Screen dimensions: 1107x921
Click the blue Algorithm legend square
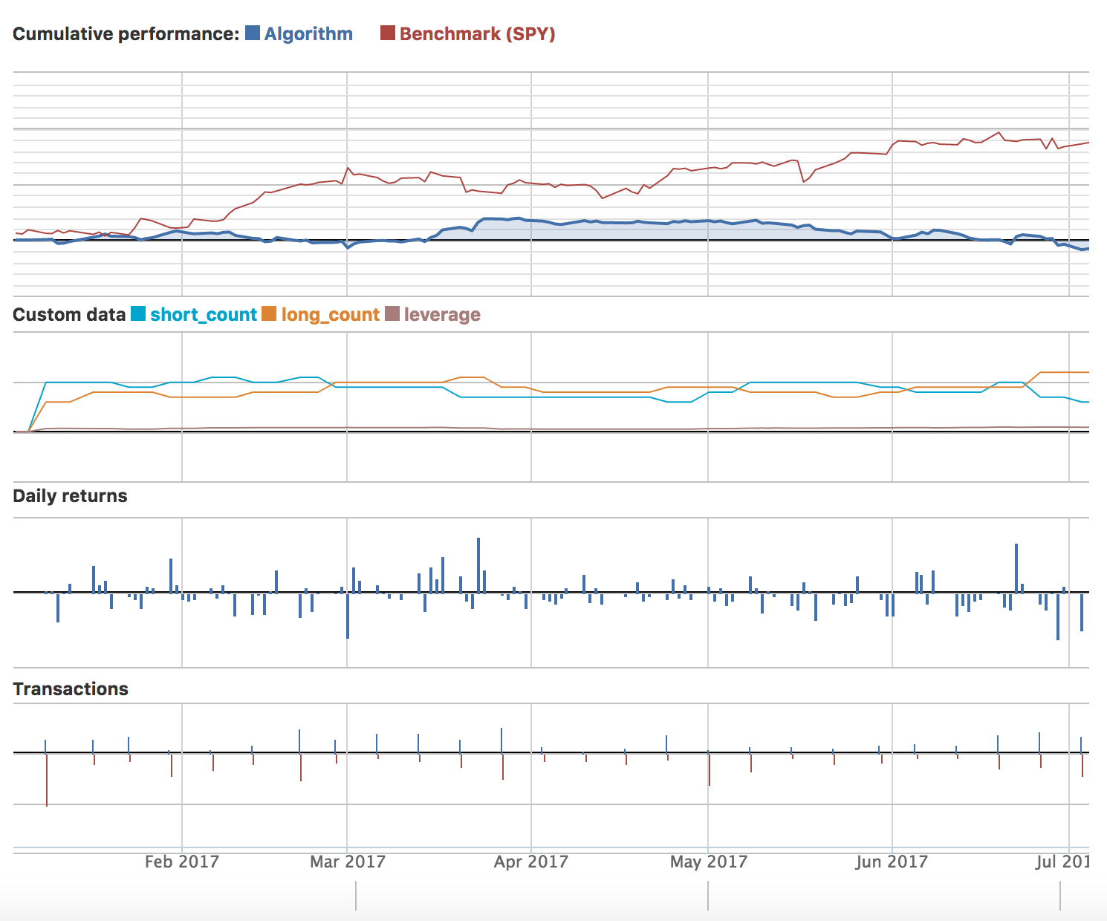[253, 33]
